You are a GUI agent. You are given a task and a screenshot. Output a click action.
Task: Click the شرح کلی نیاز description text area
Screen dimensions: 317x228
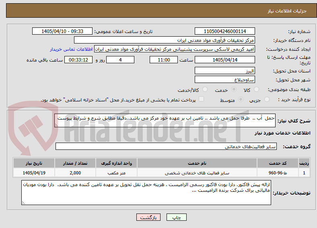pos(165,120)
